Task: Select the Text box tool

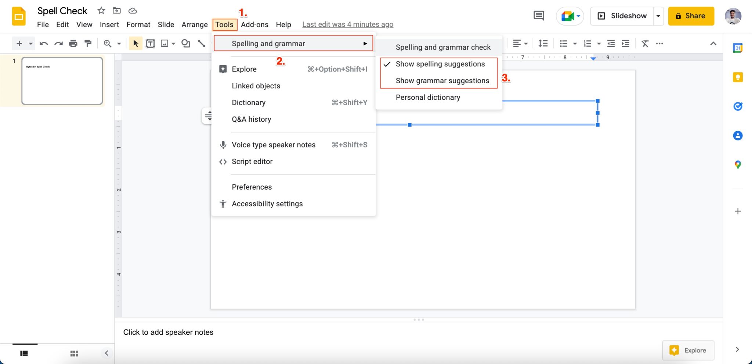Action: [x=151, y=43]
